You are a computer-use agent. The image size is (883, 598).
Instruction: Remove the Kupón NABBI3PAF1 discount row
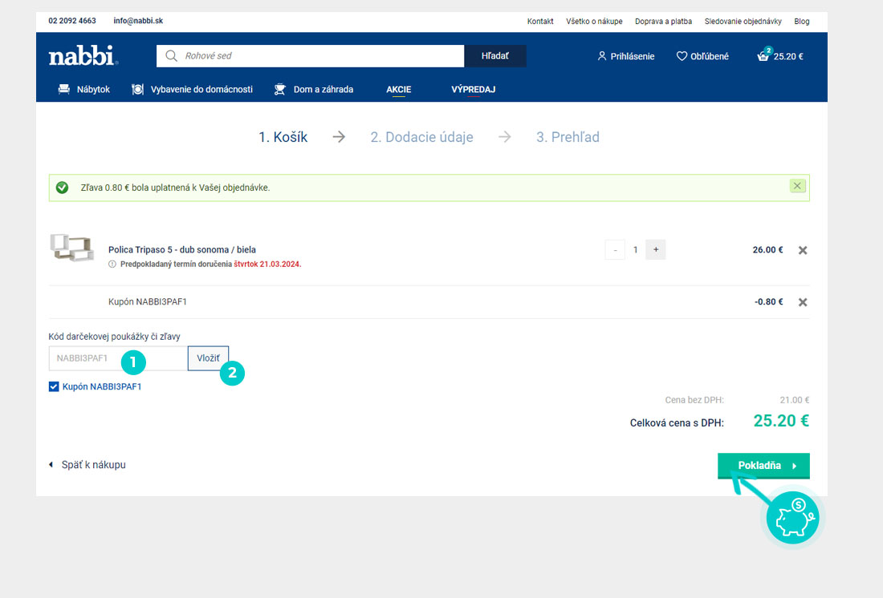803,302
